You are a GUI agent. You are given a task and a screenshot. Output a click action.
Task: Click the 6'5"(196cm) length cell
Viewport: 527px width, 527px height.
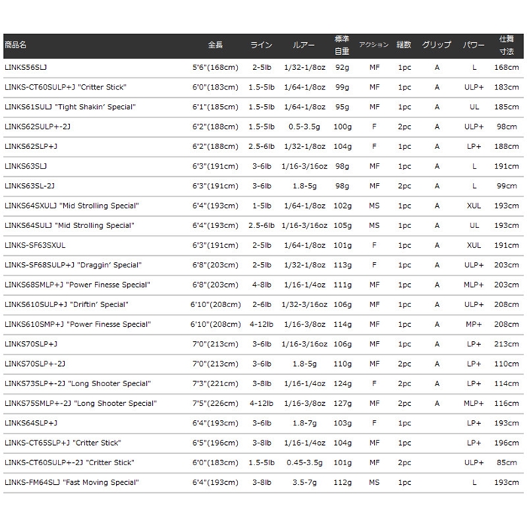215,443
